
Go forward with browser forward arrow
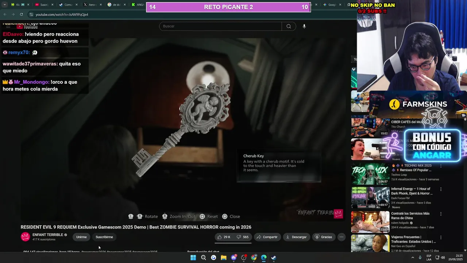coord(13,14)
